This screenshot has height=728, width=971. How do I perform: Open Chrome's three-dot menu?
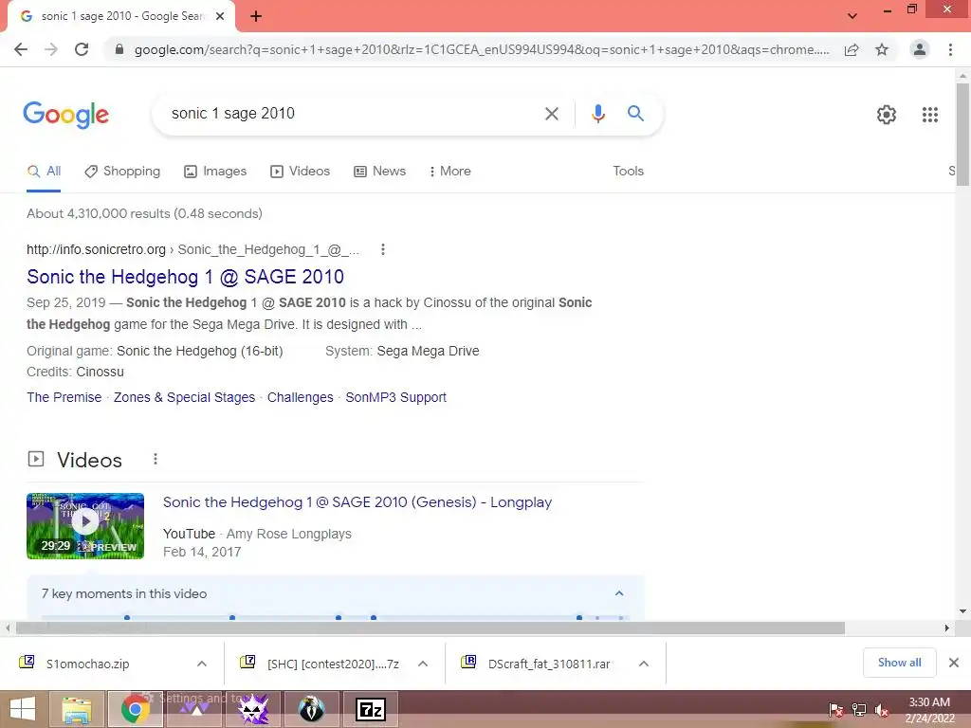[950, 49]
